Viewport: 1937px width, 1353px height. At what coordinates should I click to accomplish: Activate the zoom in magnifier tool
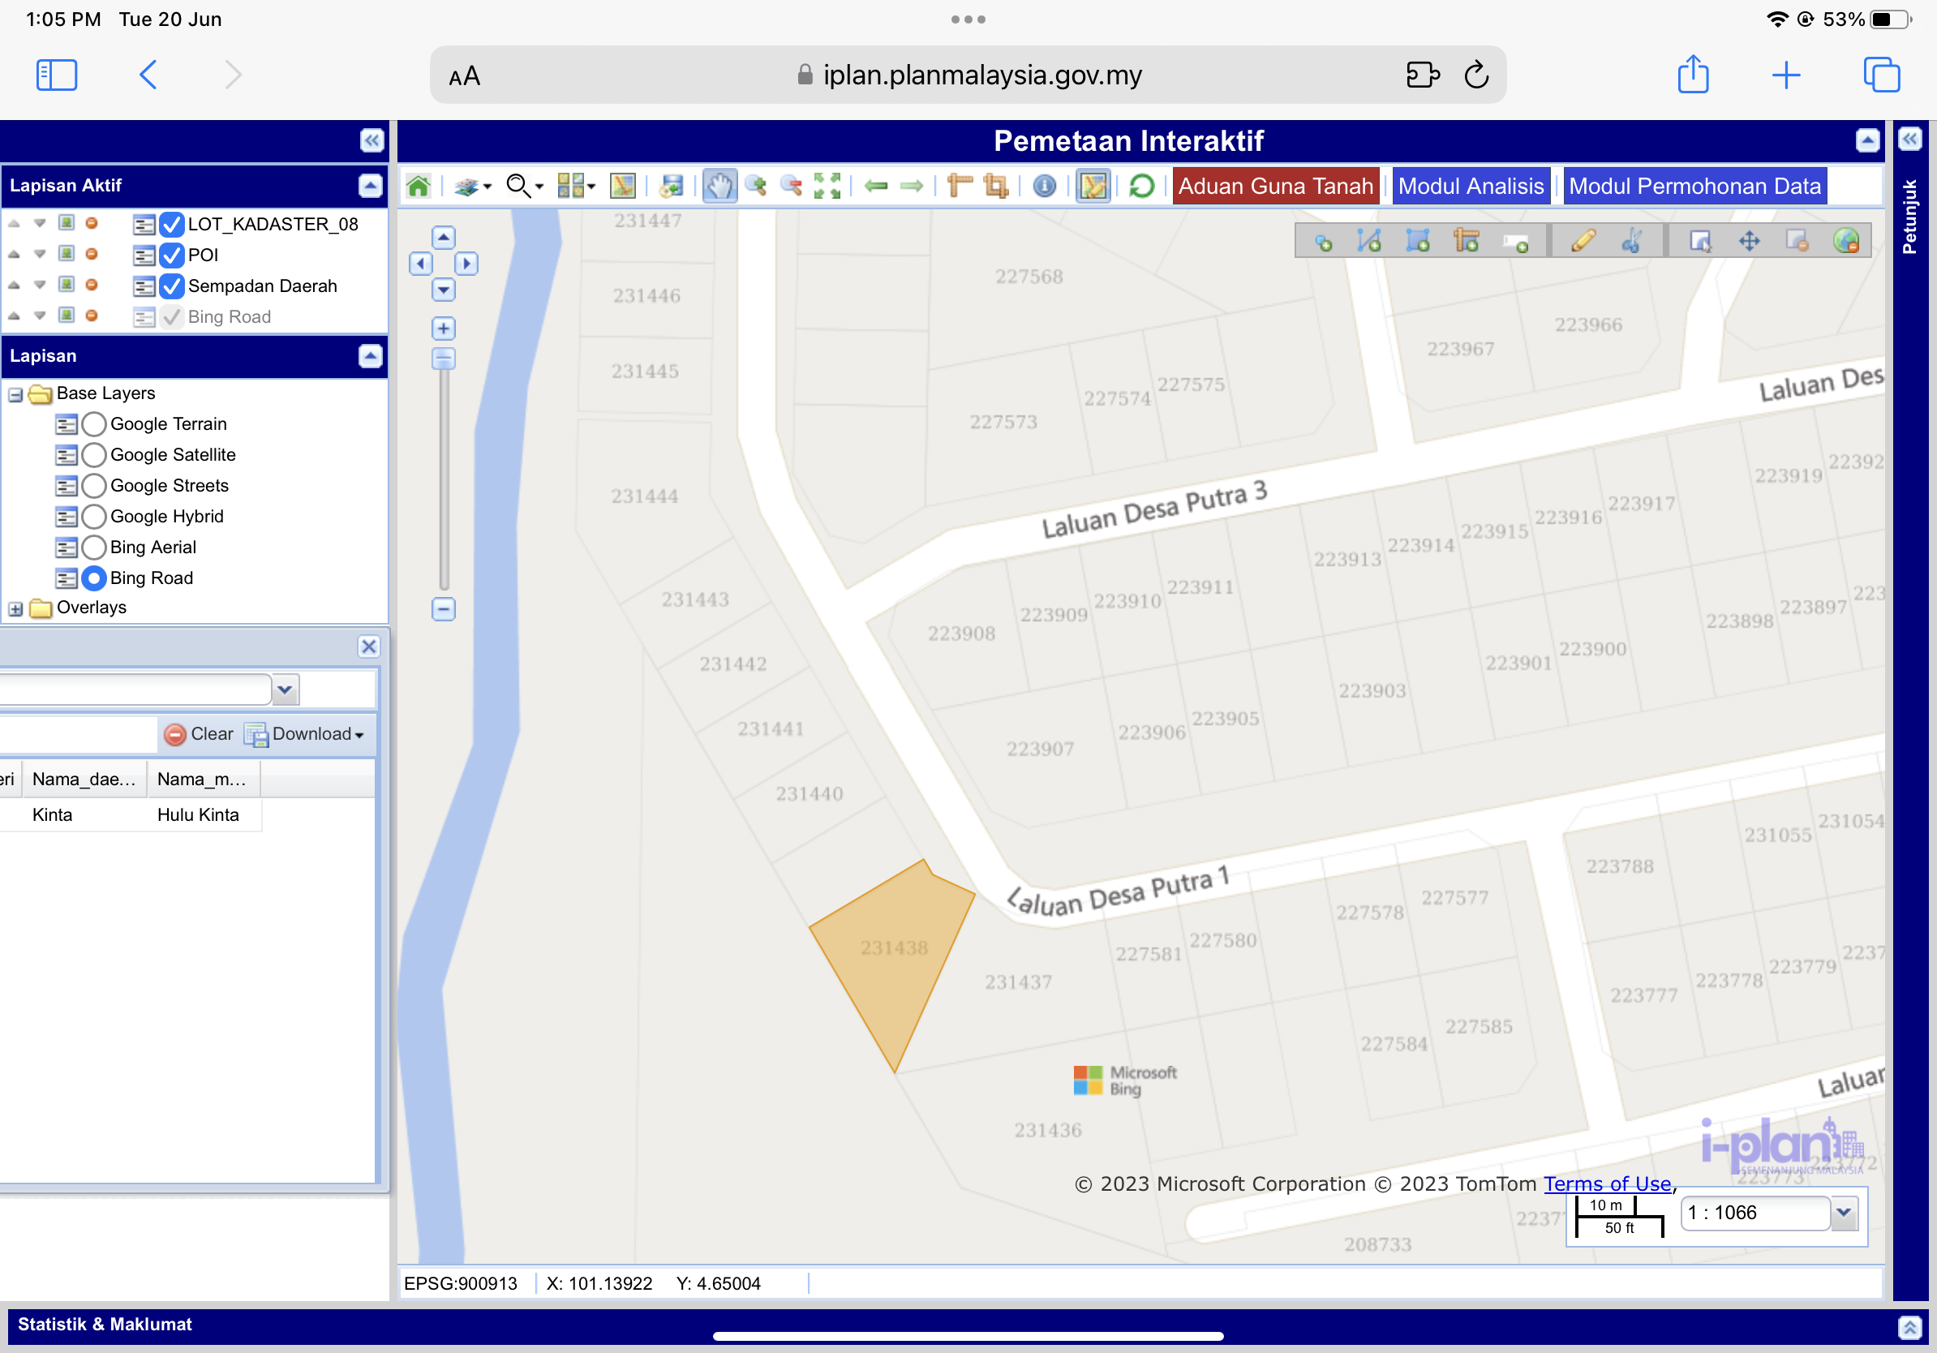(x=756, y=186)
